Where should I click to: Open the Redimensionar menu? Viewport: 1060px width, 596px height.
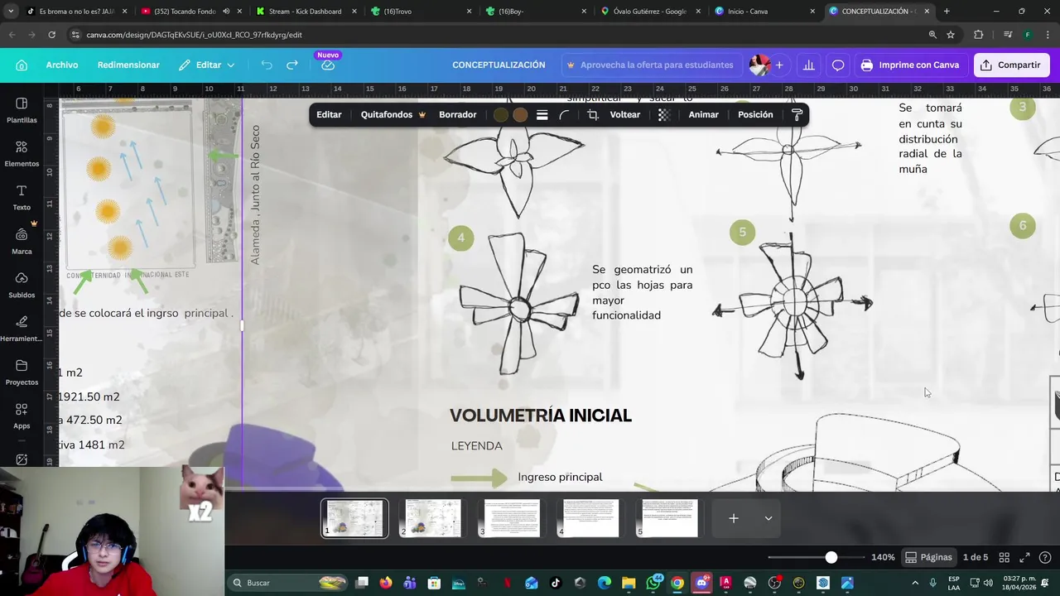click(x=128, y=65)
